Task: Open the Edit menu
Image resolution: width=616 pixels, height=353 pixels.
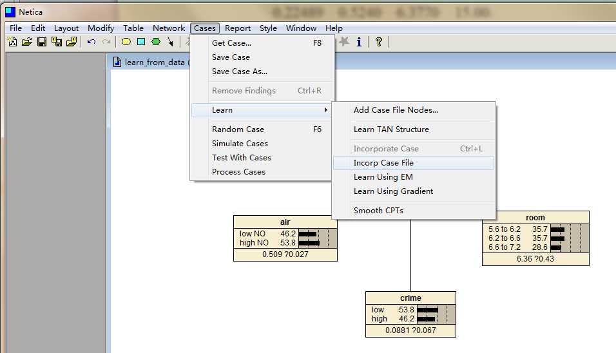Action: tap(38, 28)
